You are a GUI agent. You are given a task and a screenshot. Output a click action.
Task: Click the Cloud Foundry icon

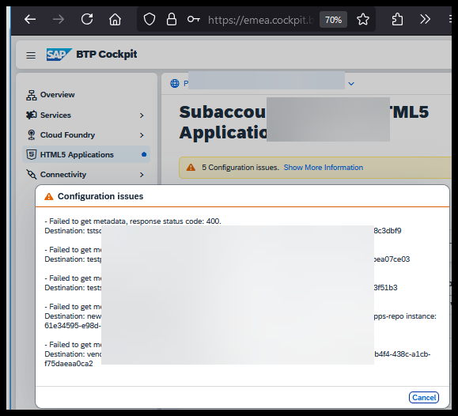pos(32,135)
